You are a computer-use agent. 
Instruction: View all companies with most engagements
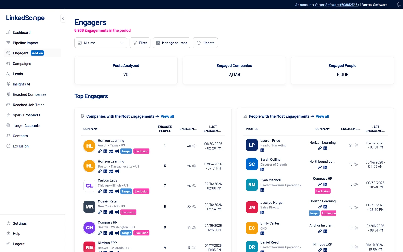tap(167, 116)
